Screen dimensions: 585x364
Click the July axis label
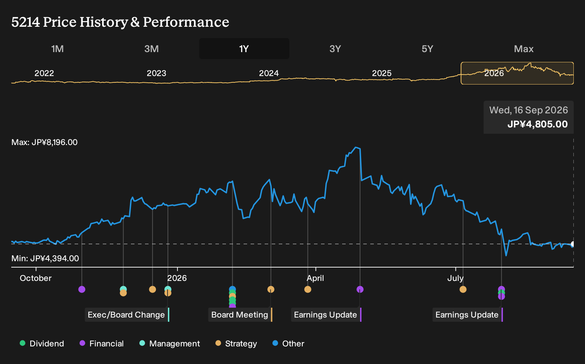point(455,278)
